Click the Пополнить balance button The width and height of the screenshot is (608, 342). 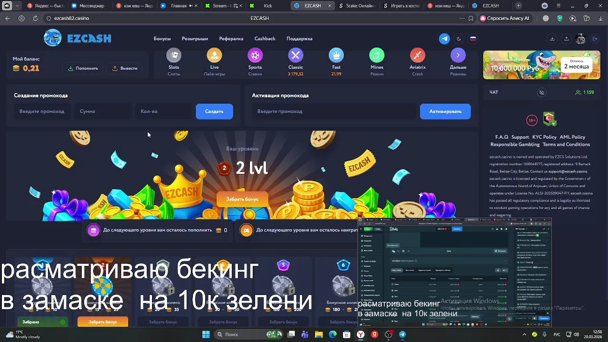[x=83, y=68]
